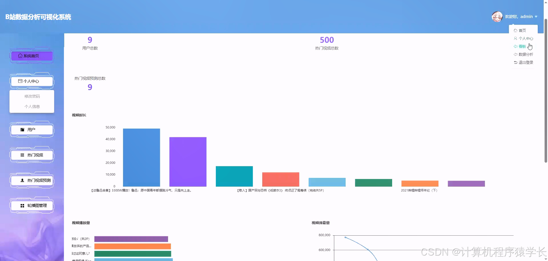
Task: Click the 视频播放量 chart title
Action: 81,223
